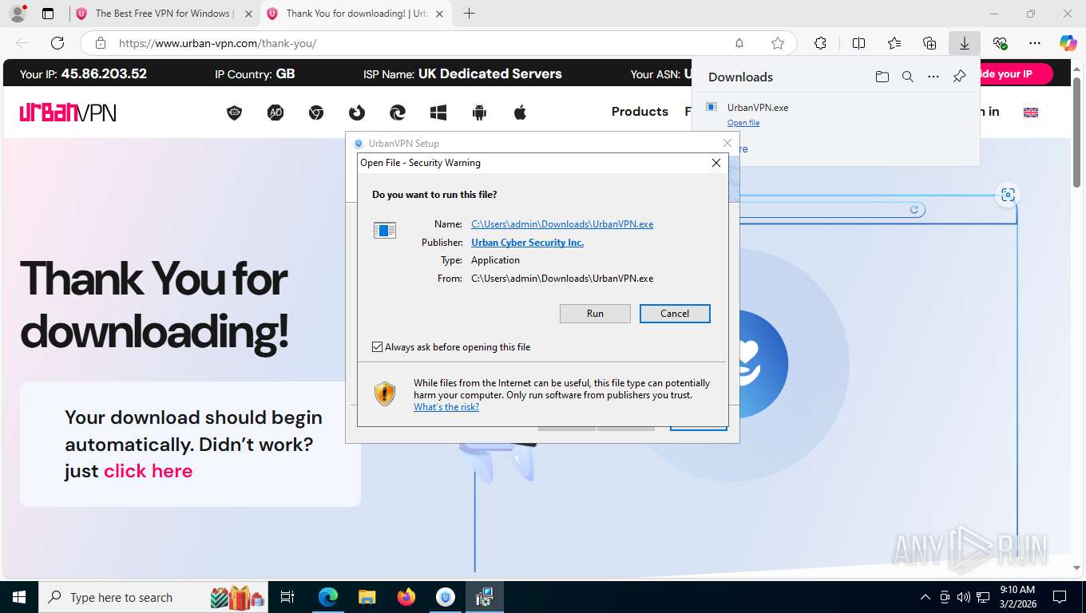Open more options in Downloads panel

933,77
